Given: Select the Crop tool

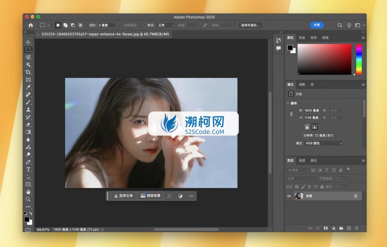Looking at the screenshot, I should pyautogui.click(x=28, y=72).
